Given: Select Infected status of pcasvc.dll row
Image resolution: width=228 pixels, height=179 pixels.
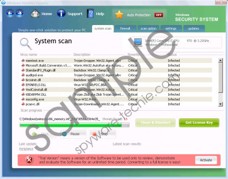Looking at the screenshot, I should coord(174,104).
